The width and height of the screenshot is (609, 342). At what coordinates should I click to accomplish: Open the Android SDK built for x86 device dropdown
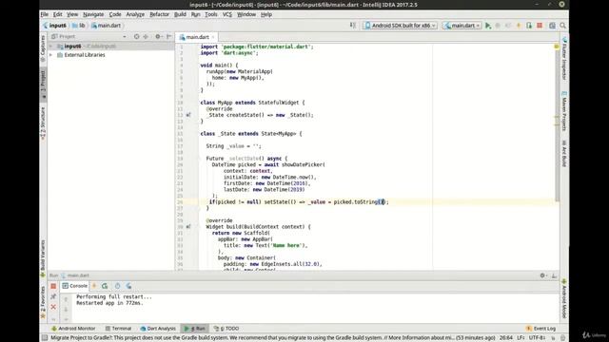coord(400,26)
